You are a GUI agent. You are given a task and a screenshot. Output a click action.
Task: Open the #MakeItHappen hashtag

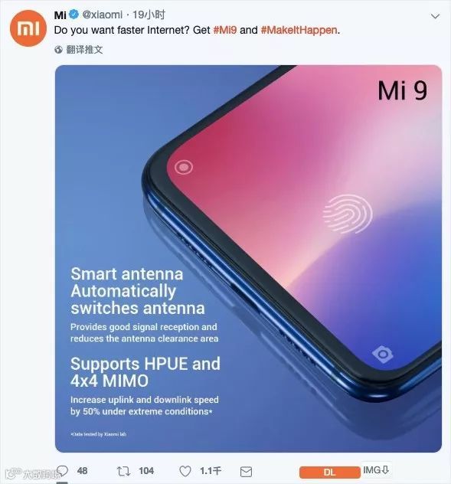(x=299, y=31)
